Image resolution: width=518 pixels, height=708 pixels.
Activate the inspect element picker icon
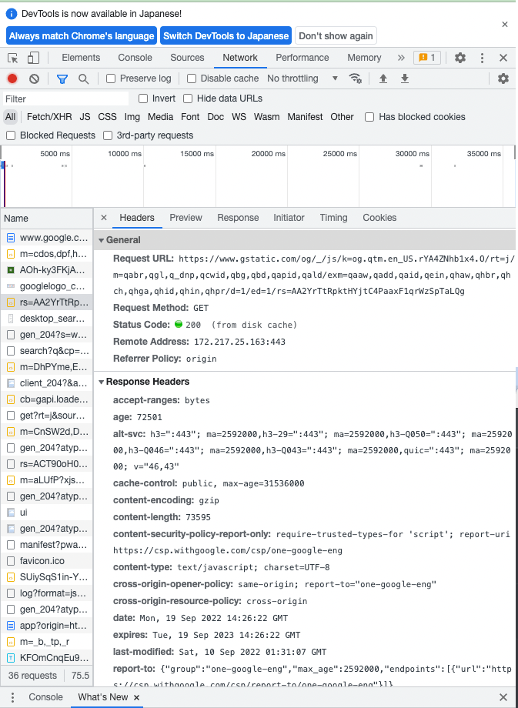13,58
